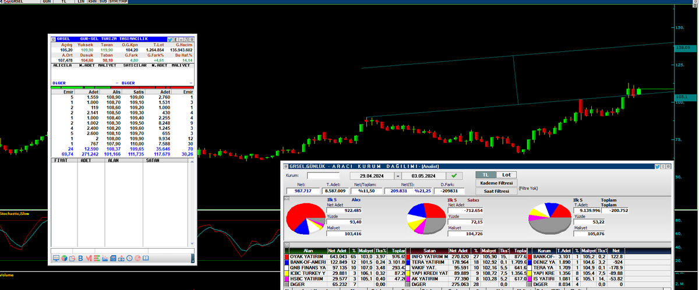The width and height of the screenshot is (699, 290).
Task: Select the TL toggle in broker distribution
Action: (x=485, y=175)
